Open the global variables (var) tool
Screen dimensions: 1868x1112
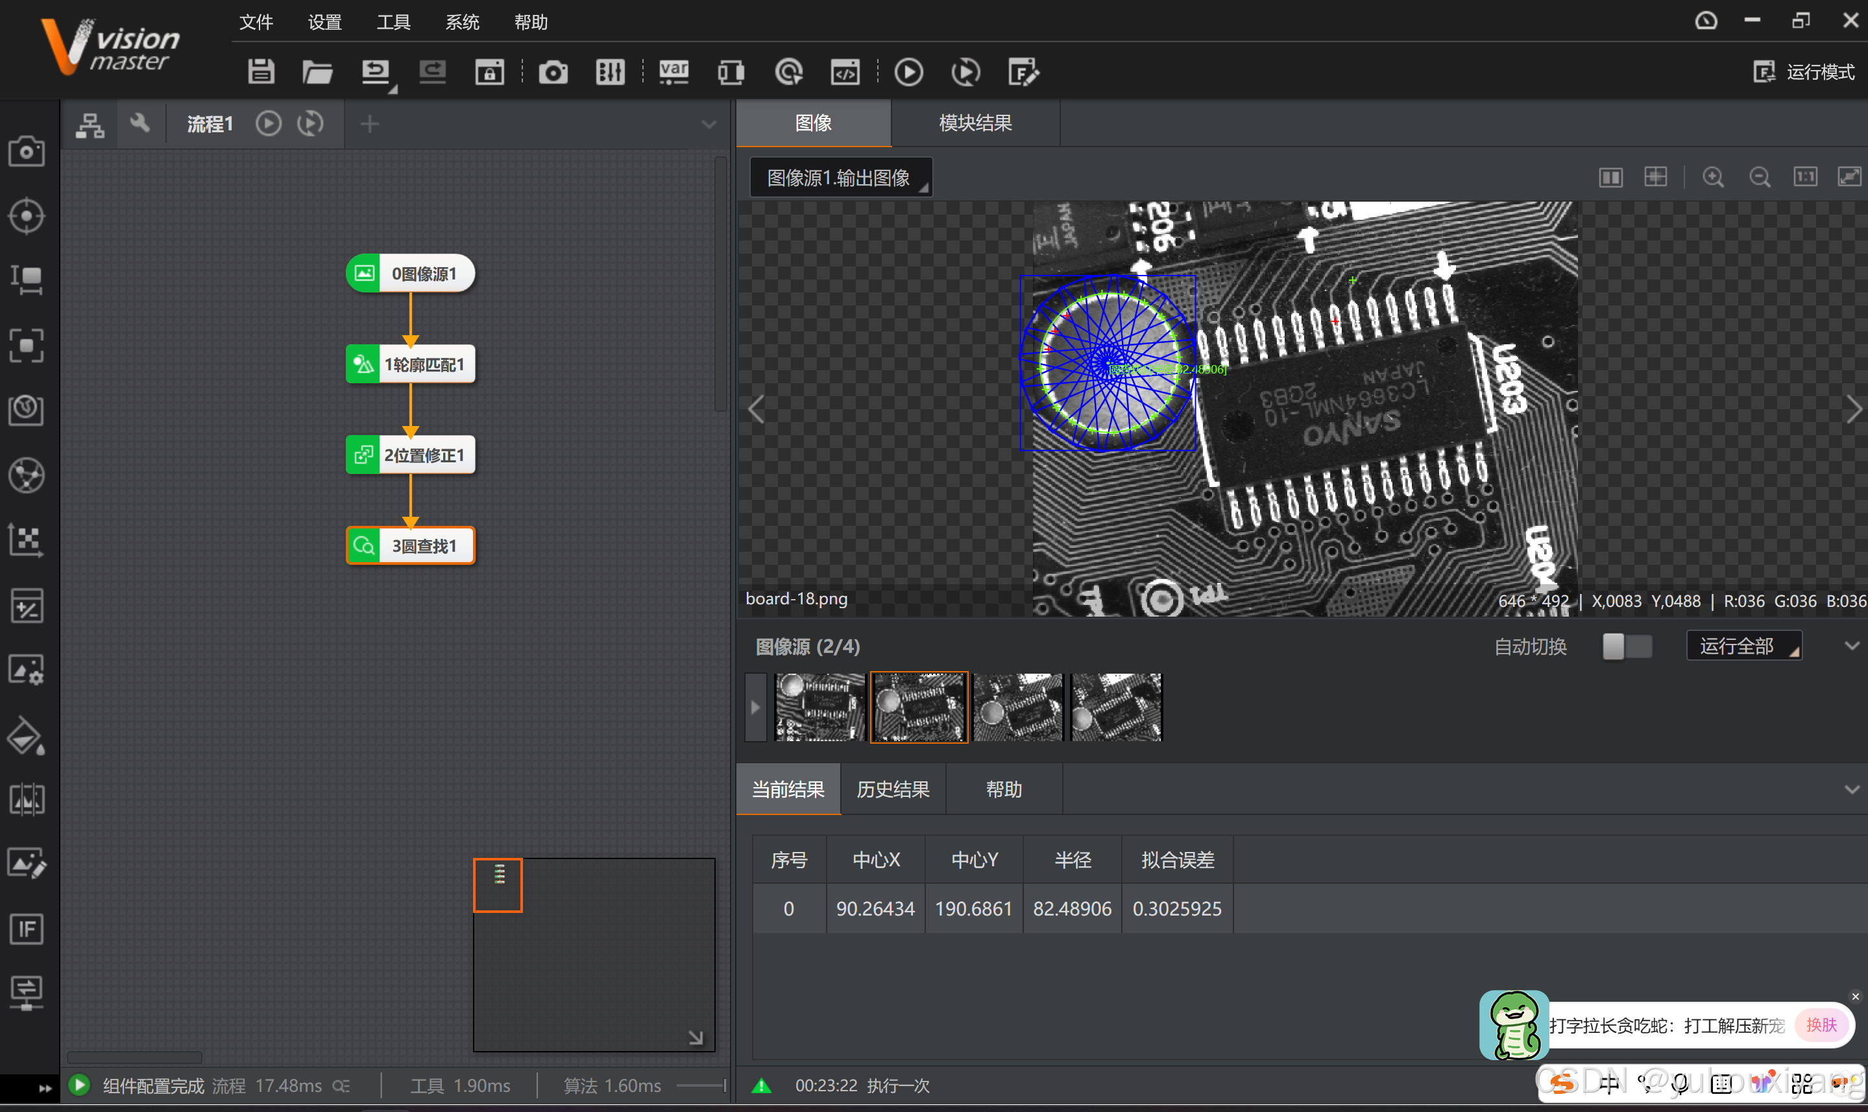click(x=673, y=72)
